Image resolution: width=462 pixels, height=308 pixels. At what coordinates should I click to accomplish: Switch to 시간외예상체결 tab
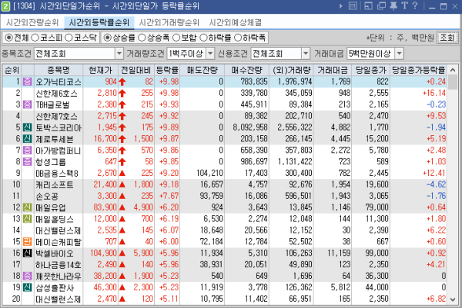[235, 22]
